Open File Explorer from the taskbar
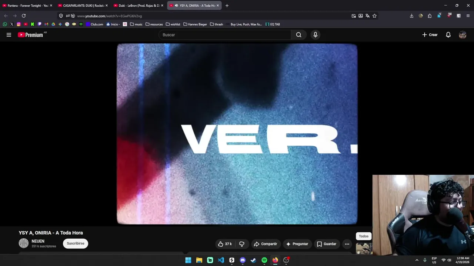Image resolution: width=474 pixels, height=266 pixels. pos(199,260)
